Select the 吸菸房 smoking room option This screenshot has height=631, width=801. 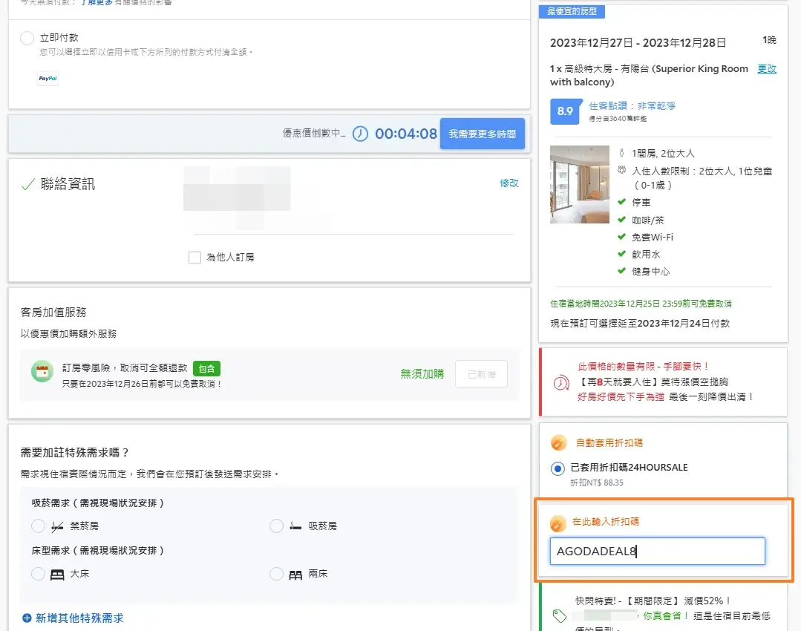click(x=276, y=526)
